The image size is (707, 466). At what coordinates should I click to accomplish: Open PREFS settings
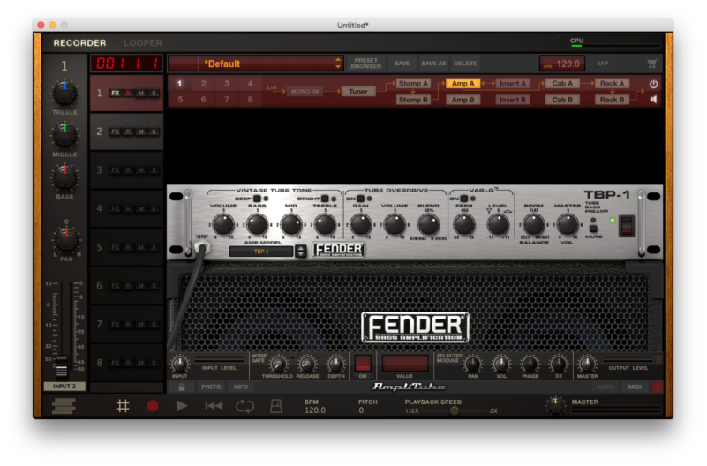(x=211, y=387)
